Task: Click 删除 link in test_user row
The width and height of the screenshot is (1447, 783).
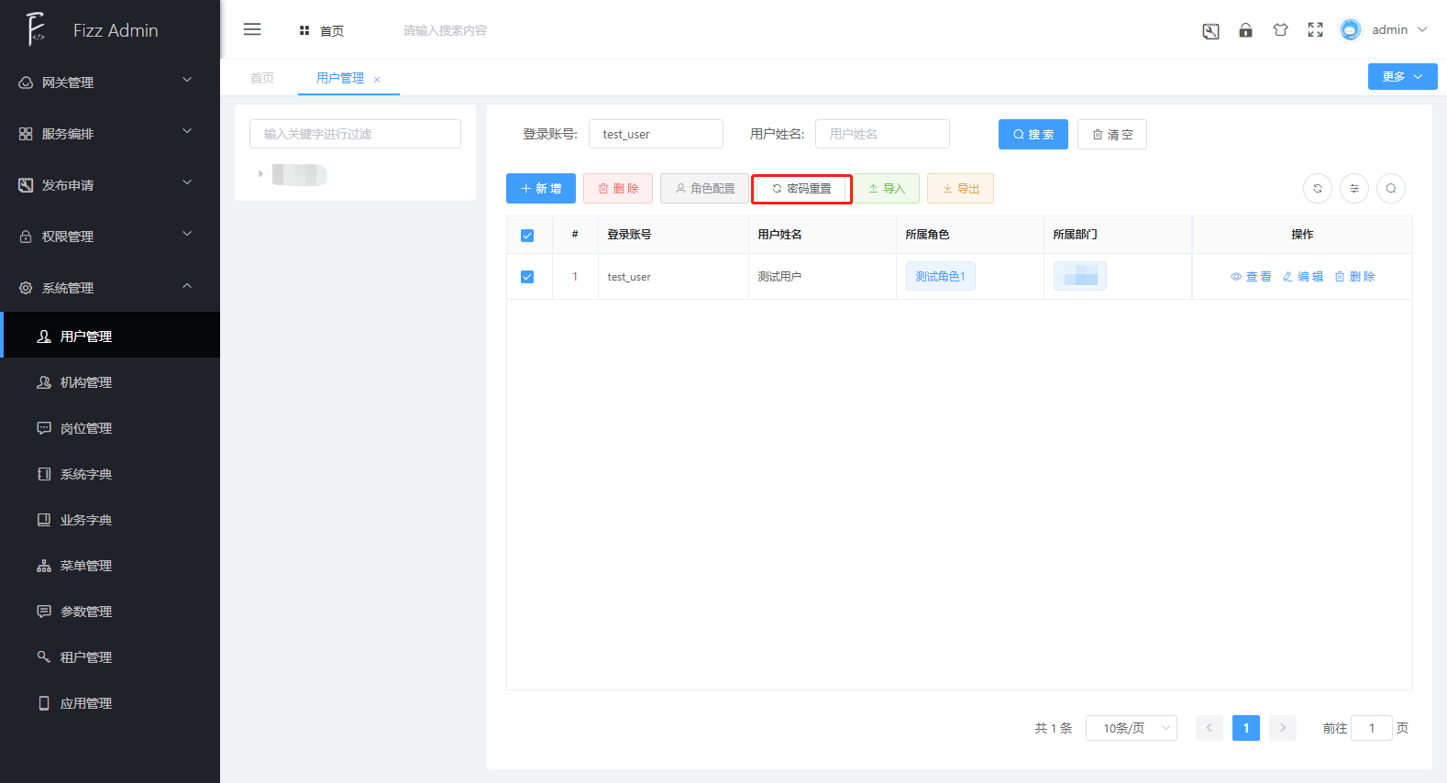Action: pyautogui.click(x=1354, y=277)
